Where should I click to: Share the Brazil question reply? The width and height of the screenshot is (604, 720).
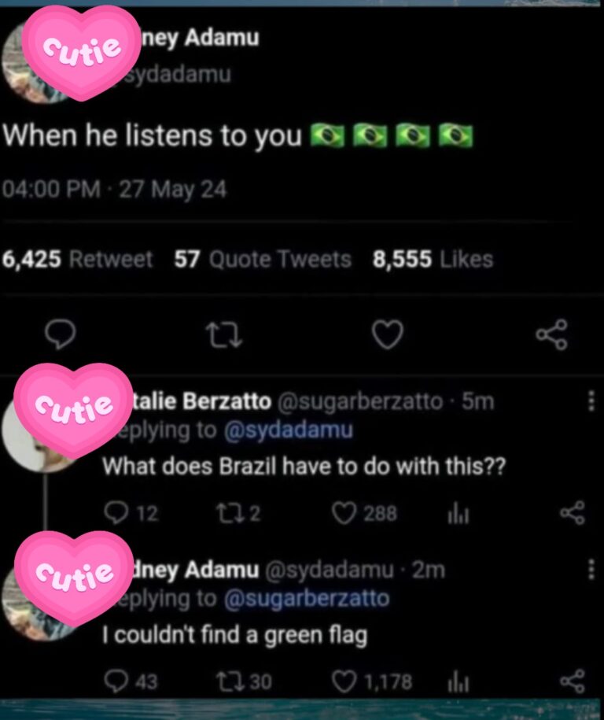572,514
